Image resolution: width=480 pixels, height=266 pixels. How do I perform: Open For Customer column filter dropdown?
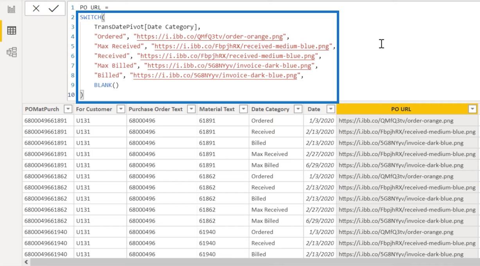(x=121, y=109)
